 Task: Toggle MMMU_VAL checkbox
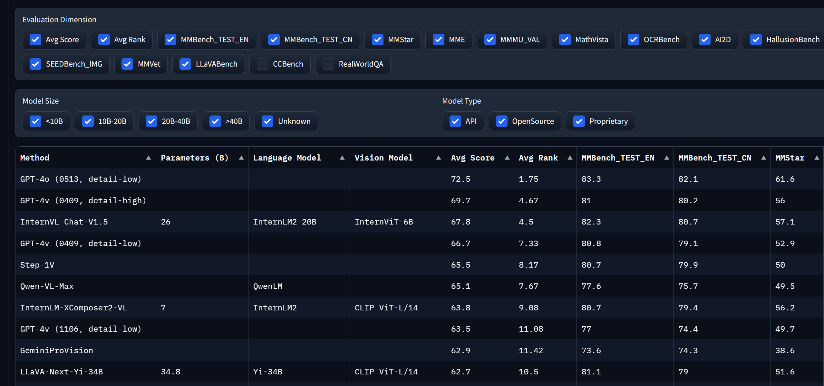point(490,40)
